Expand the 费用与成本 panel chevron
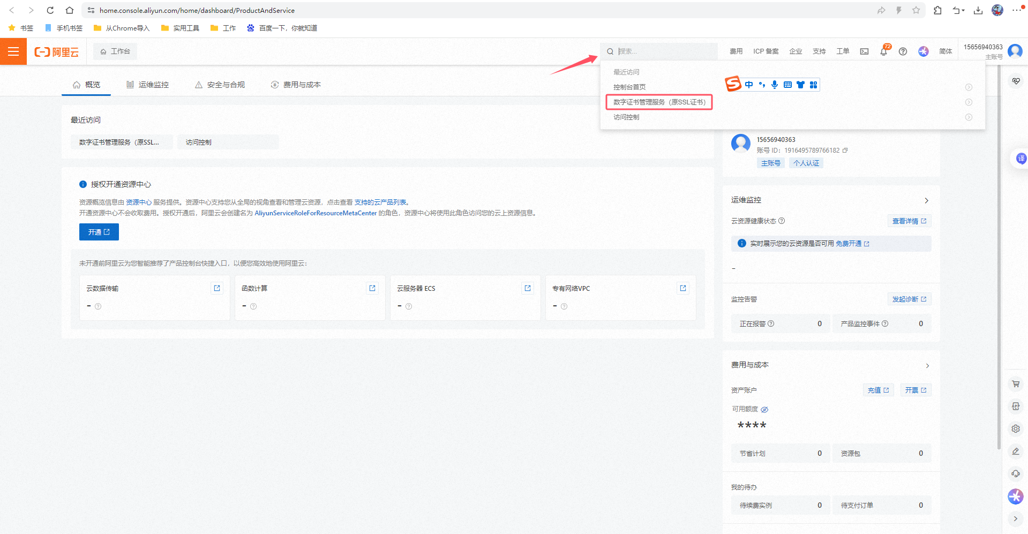This screenshot has height=534, width=1028. tap(927, 366)
